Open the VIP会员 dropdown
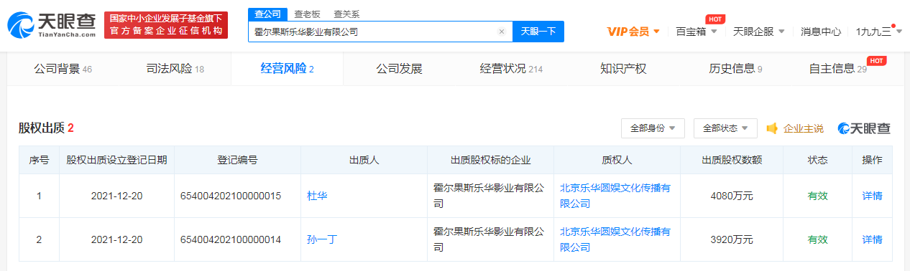This screenshot has height=271, width=910. click(633, 32)
